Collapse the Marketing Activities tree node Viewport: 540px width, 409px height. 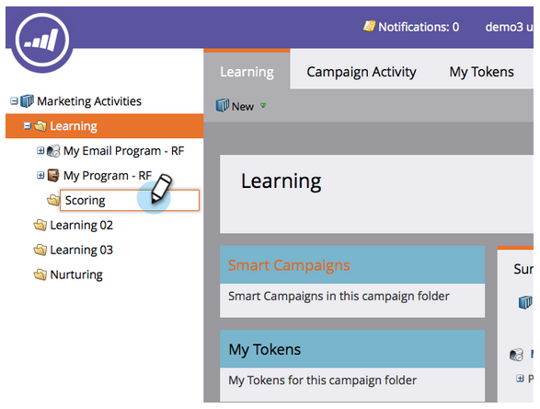coord(14,101)
